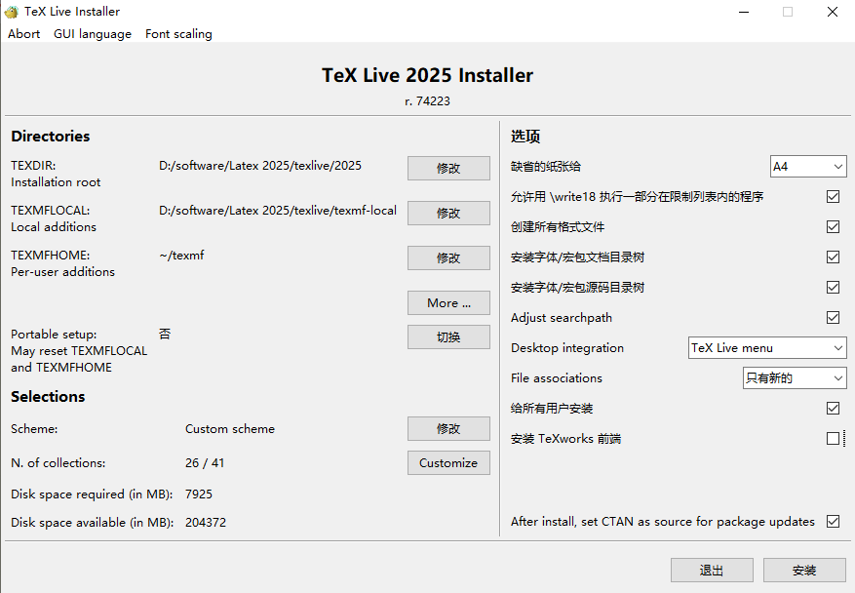Click the TeX Live installer title bar icon
Image resolution: width=855 pixels, height=593 pixels.
pos(12,12)
